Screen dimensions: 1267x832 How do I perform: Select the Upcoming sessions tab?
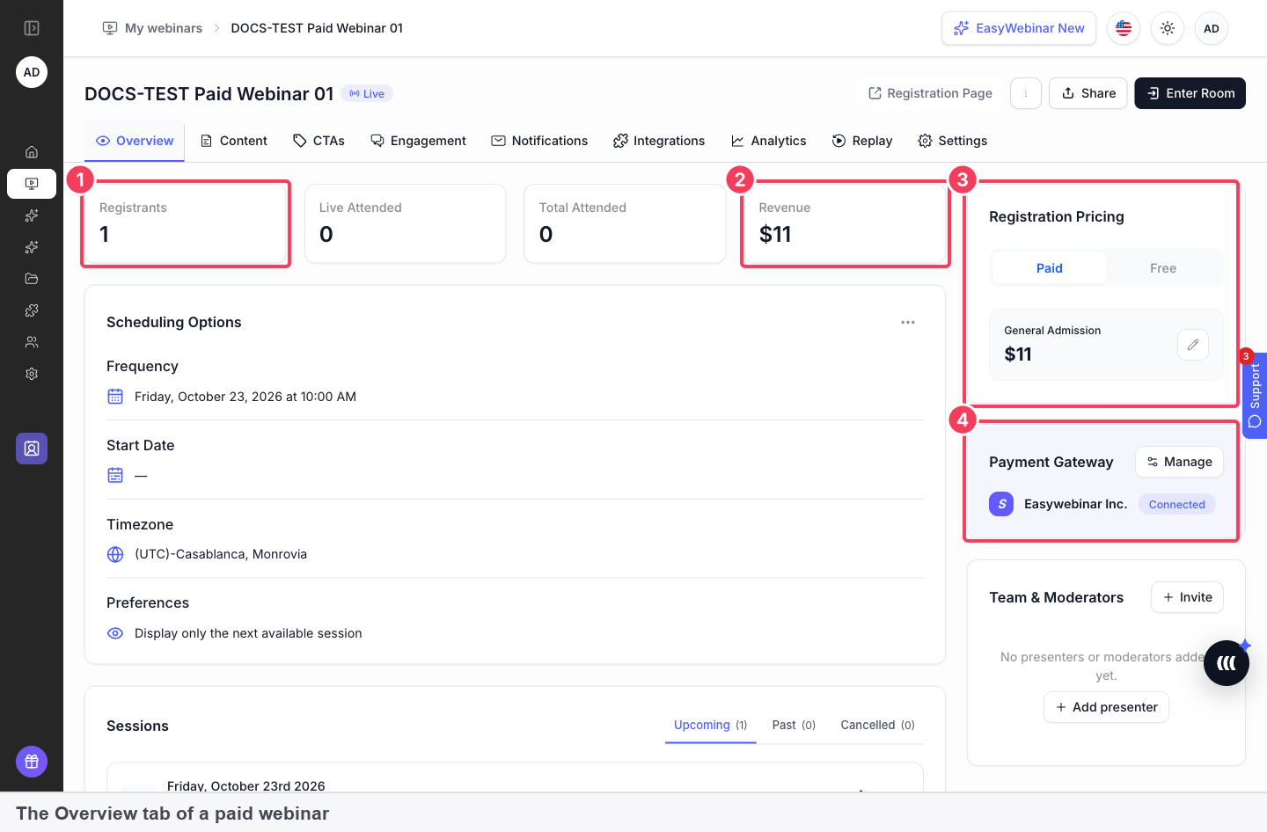(x=710, y=725)
